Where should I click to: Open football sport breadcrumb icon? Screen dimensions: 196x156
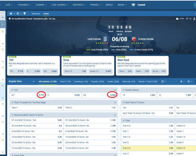(18, 14)
